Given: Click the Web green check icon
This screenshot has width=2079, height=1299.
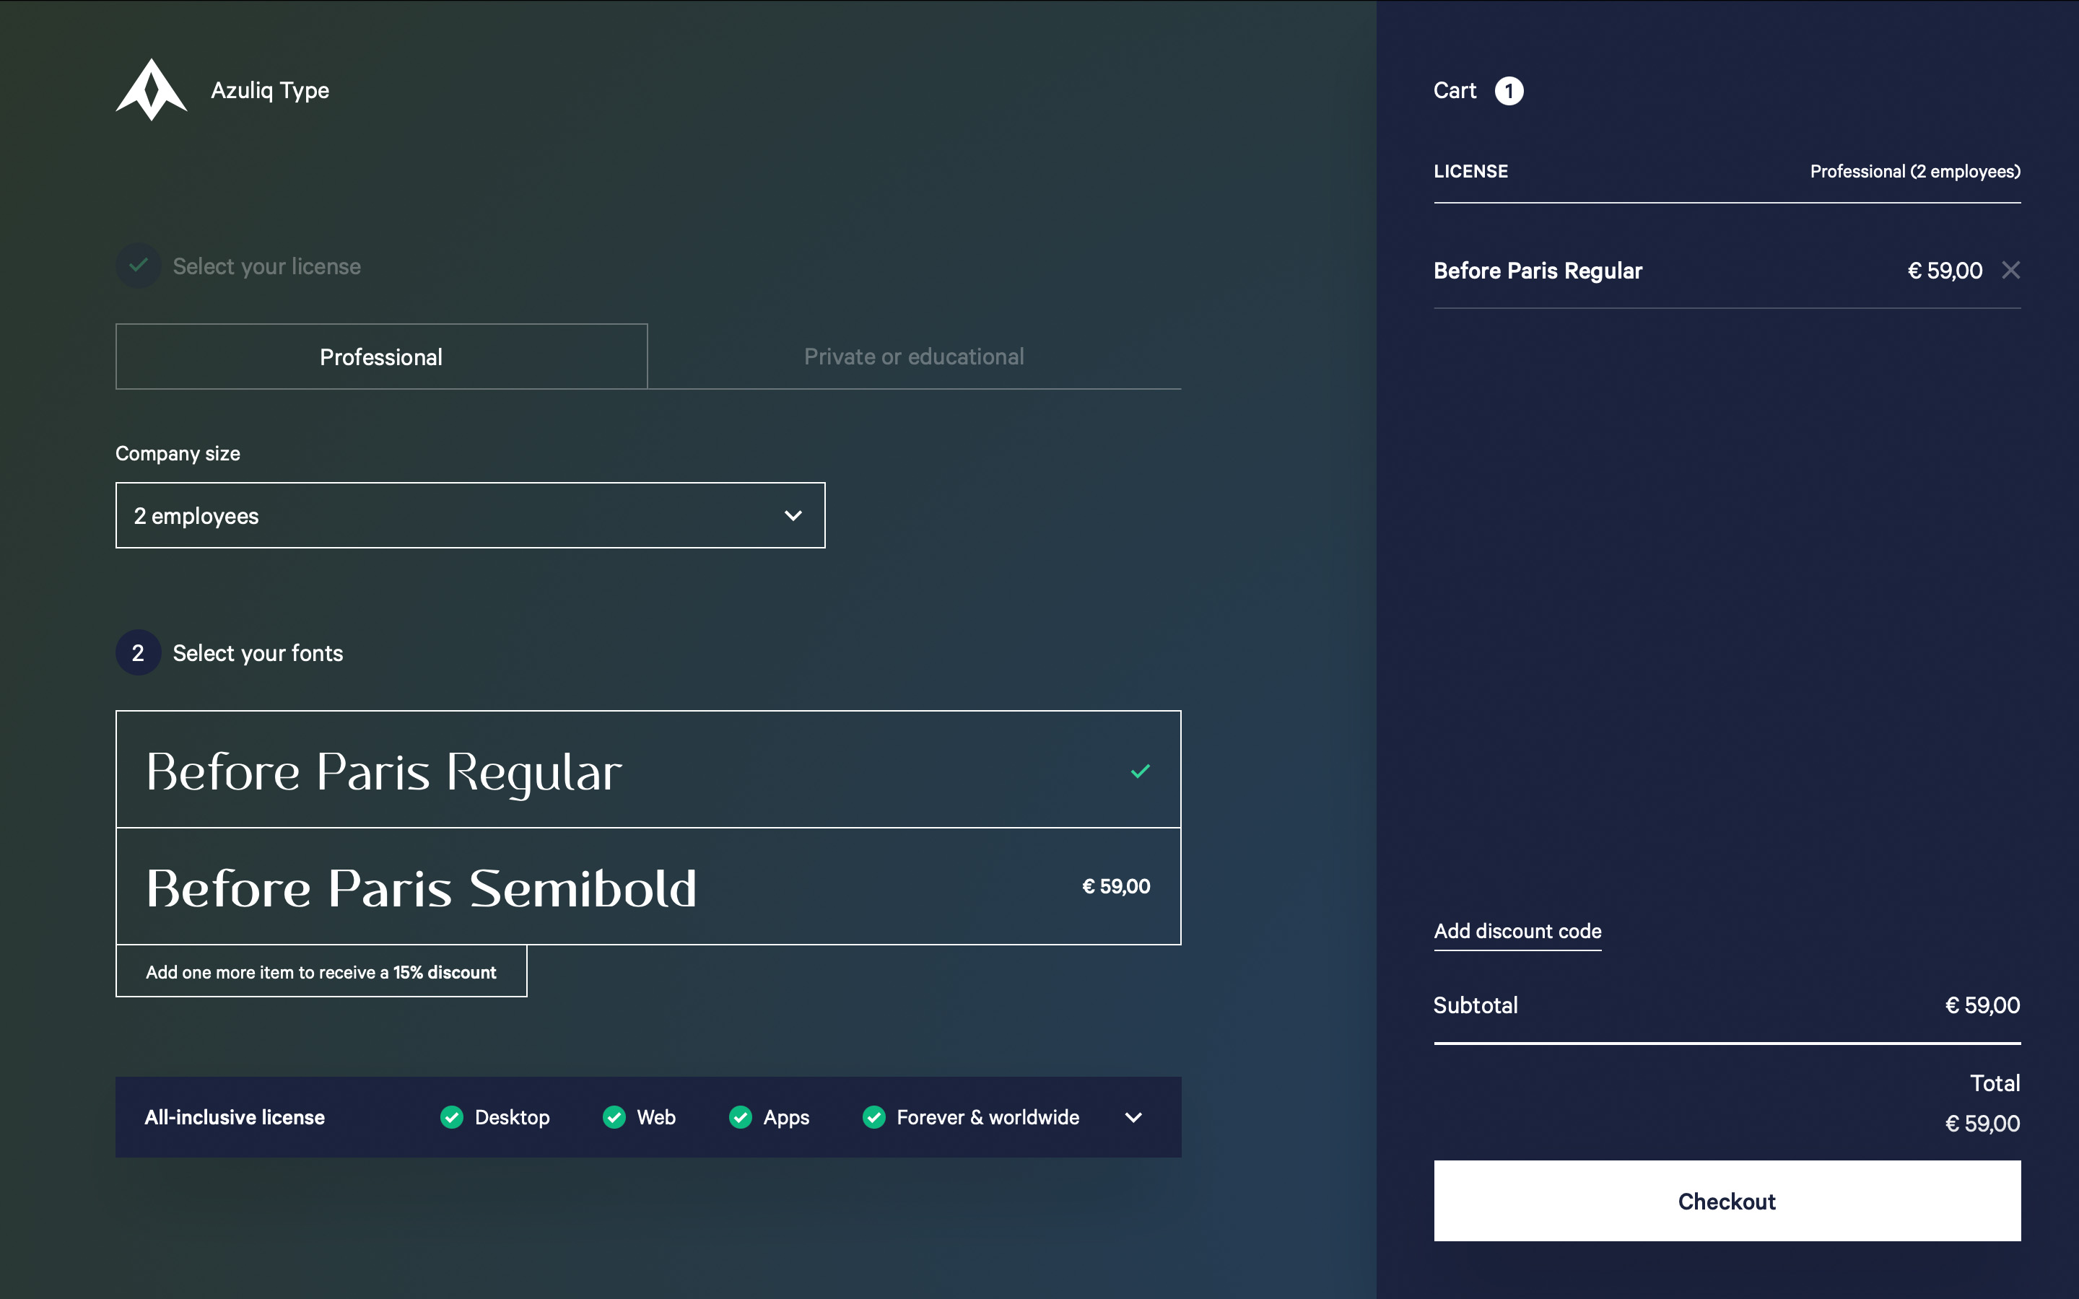Looking at the screenshot, I should (614, 1117).
